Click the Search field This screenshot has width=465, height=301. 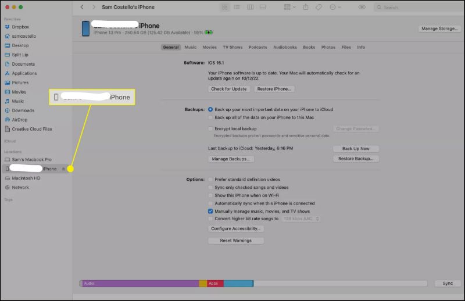click(x=419, y=8)
